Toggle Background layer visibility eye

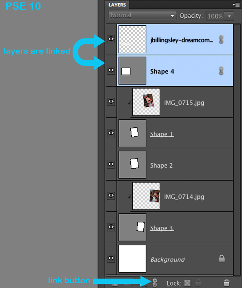(x=111, y=258)
